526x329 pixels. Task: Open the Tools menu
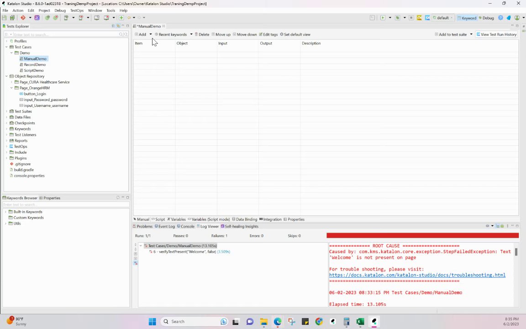click(x=110, y=11)
